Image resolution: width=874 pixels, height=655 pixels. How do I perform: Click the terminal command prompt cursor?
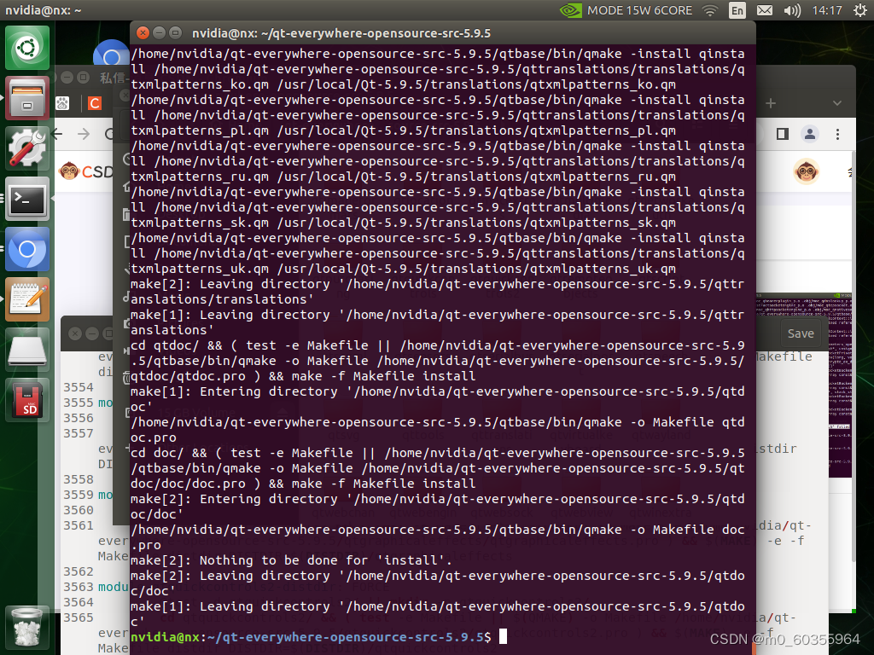(503, 636)
